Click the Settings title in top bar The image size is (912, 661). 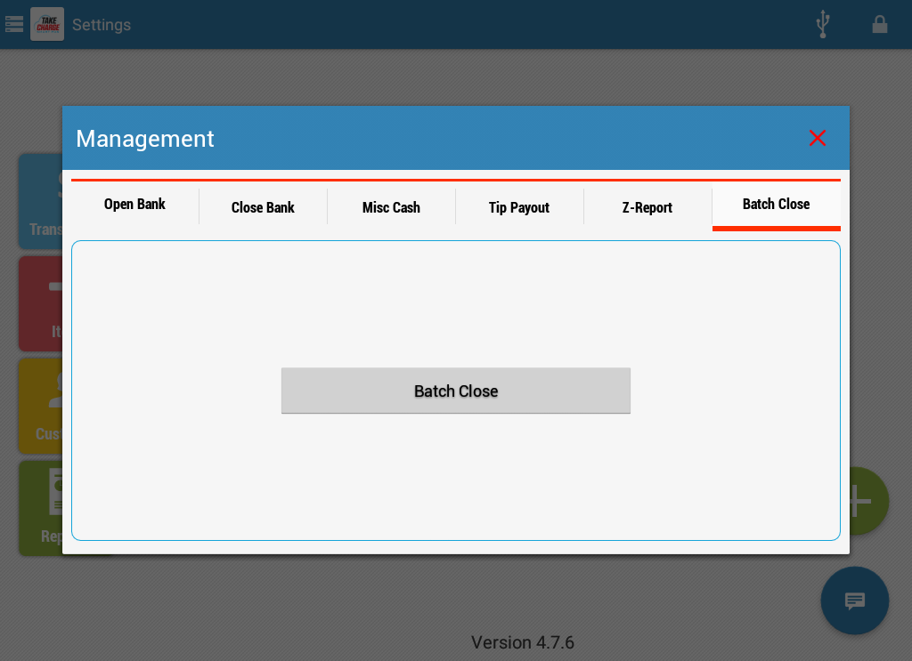click(102, 25)
